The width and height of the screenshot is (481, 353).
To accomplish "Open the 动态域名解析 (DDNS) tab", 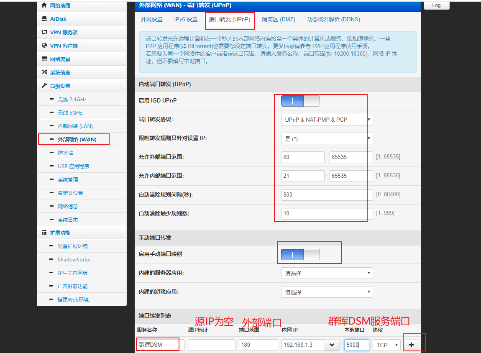I will coord(333,19).
